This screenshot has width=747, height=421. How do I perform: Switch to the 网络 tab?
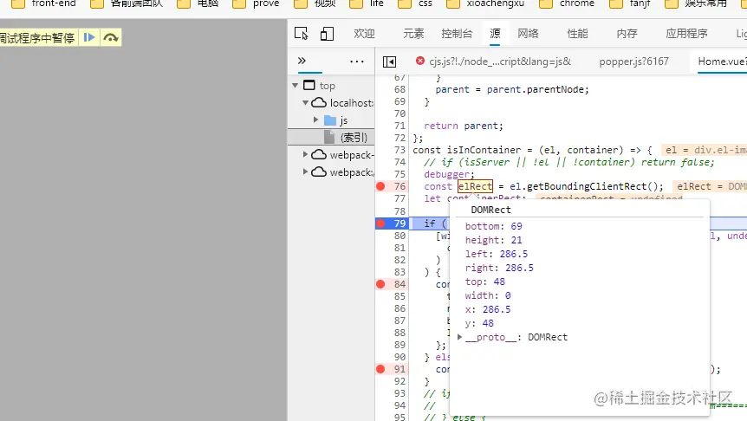pos(528,33)
